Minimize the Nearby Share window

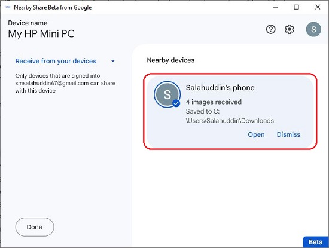pos(275,7)
